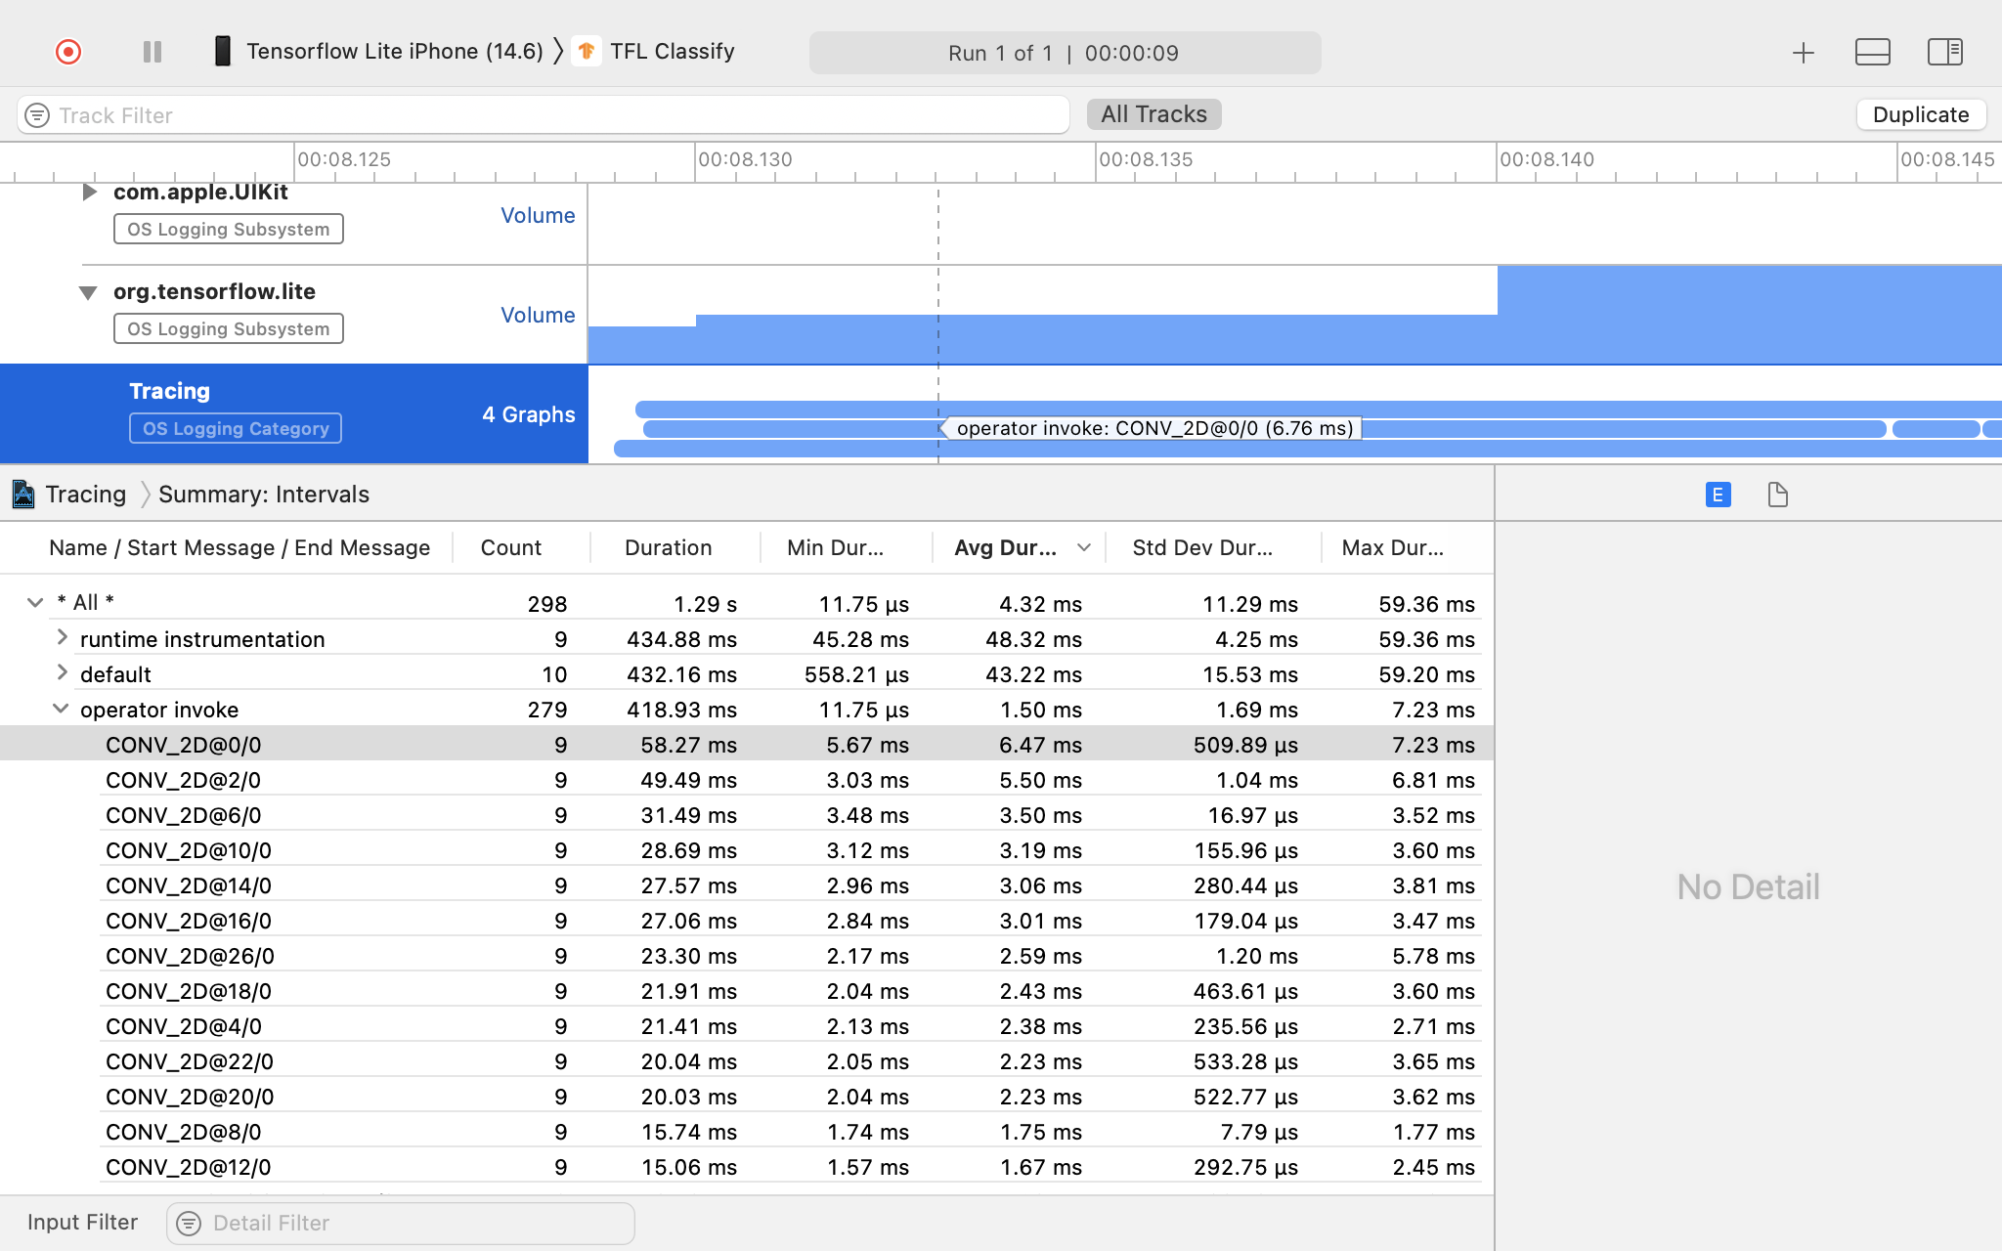Expand the default operator row
The height and width of the screenshot is (1251, 2002).
click(x=59, y=673)
